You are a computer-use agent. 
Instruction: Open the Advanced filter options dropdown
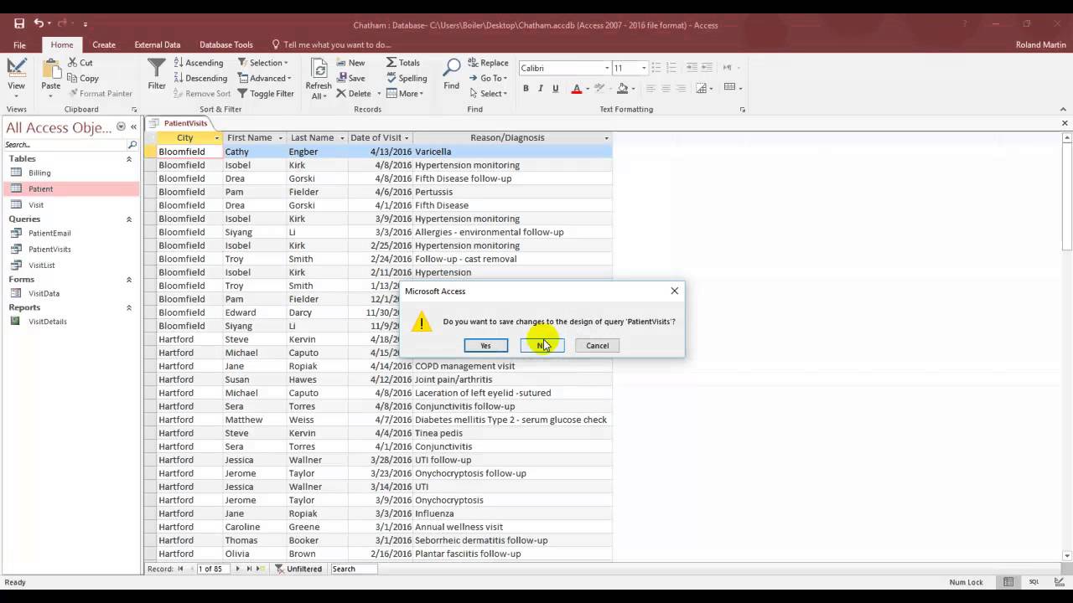tap(265, 79)
